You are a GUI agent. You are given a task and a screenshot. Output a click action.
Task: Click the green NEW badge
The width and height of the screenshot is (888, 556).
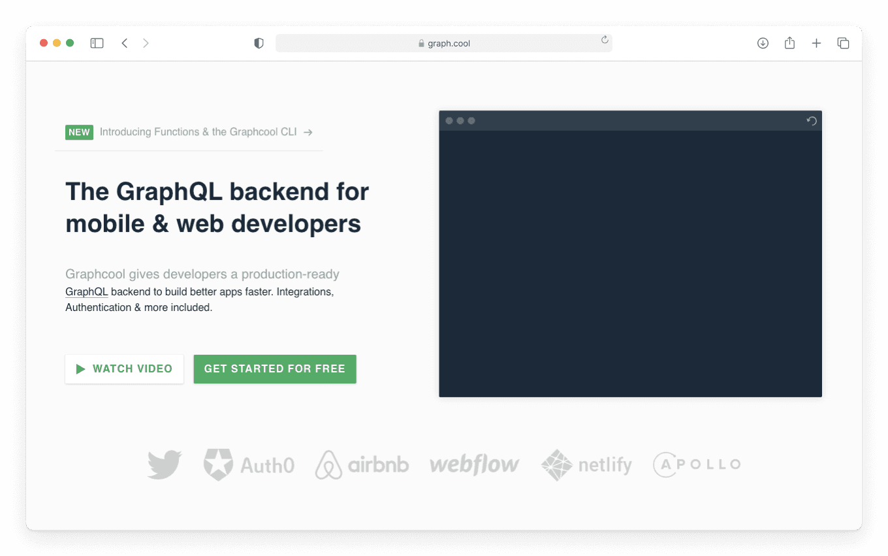click(79, 132)
